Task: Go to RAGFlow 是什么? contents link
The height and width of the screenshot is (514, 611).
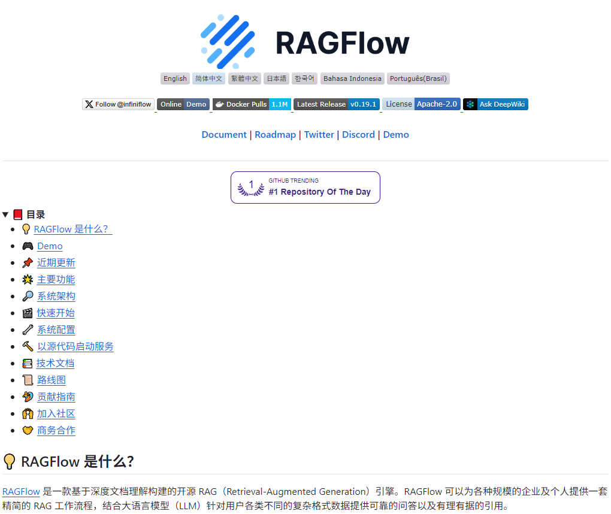Action: pos(73,229)
